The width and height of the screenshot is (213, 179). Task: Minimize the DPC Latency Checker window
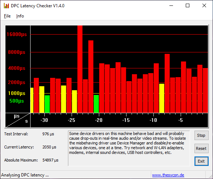[x=171, y=5]
